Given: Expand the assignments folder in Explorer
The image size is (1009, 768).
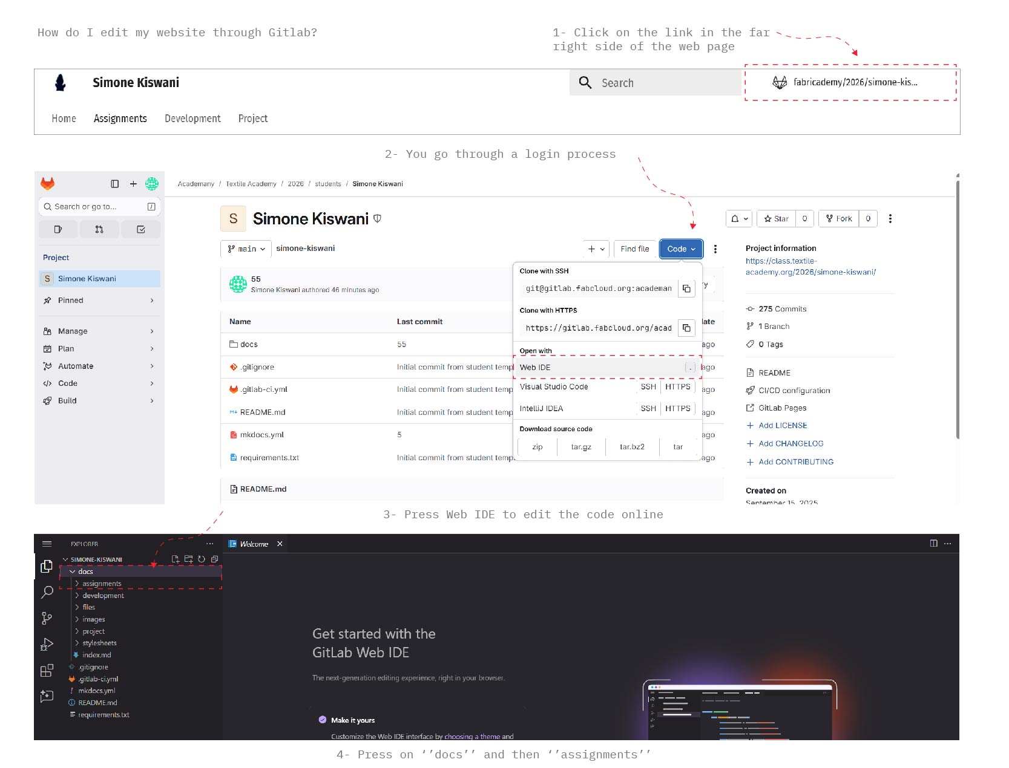Looking at the screenshot, I should pos(101,584).
